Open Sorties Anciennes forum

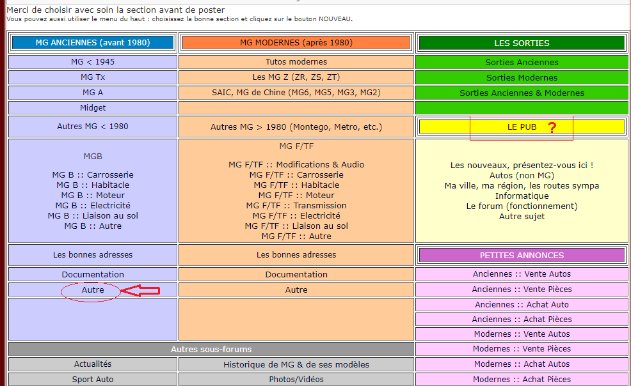click(522, 62)
